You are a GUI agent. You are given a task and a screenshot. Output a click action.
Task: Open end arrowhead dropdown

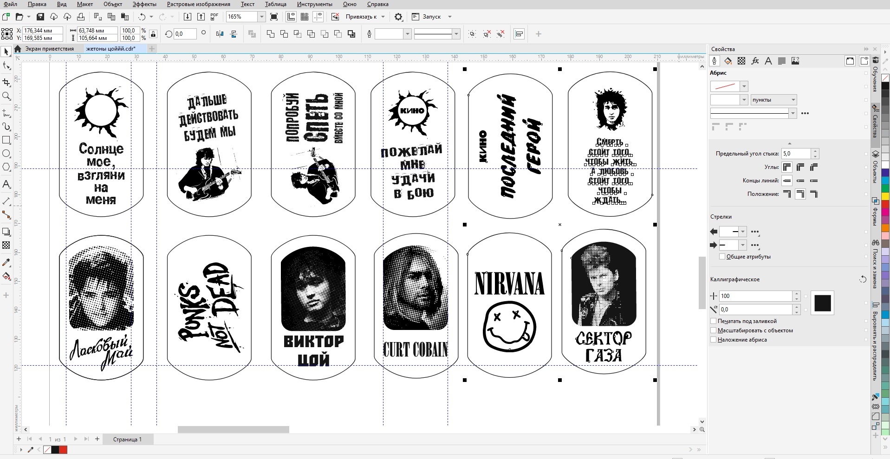(x=743, y=245)
